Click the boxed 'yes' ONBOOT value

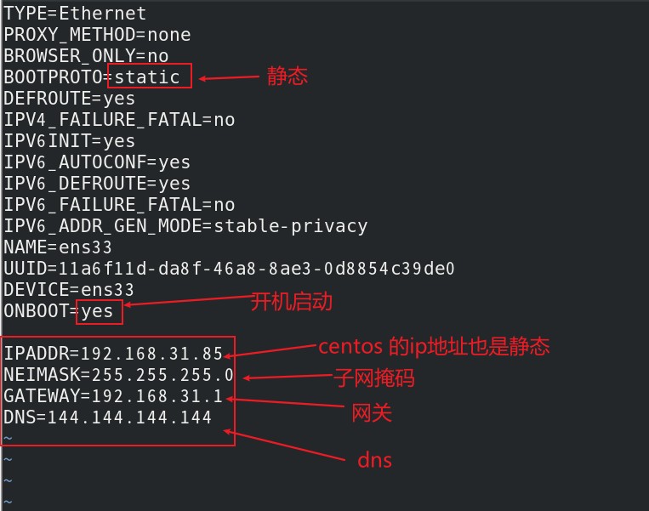tap(98, 311)
